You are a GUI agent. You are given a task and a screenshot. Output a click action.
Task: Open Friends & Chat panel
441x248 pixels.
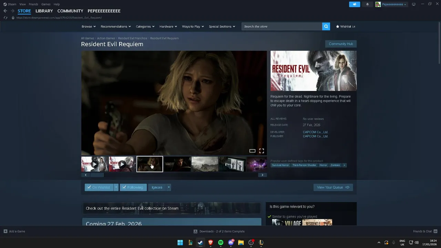pos(425,231)
